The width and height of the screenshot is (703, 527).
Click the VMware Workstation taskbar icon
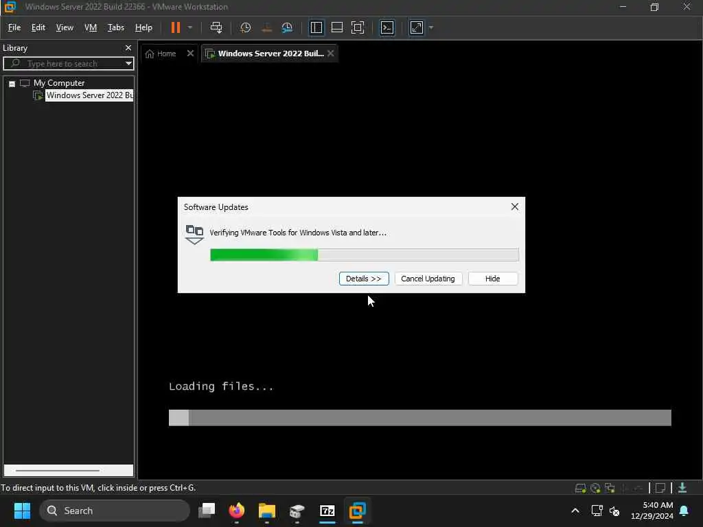point(357,511)
